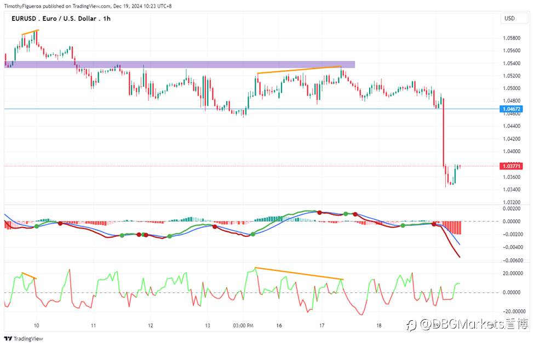Image resolution: width=534 pixels, height=346 pixels.
Task: Select the red 1.03771 current price tag
Action: tap(511, 166)
